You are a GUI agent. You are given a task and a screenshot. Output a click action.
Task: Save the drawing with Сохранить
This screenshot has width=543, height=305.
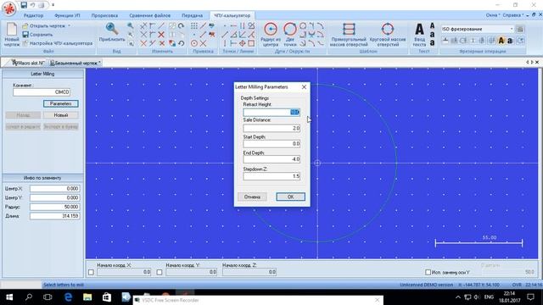coord(37,35)
